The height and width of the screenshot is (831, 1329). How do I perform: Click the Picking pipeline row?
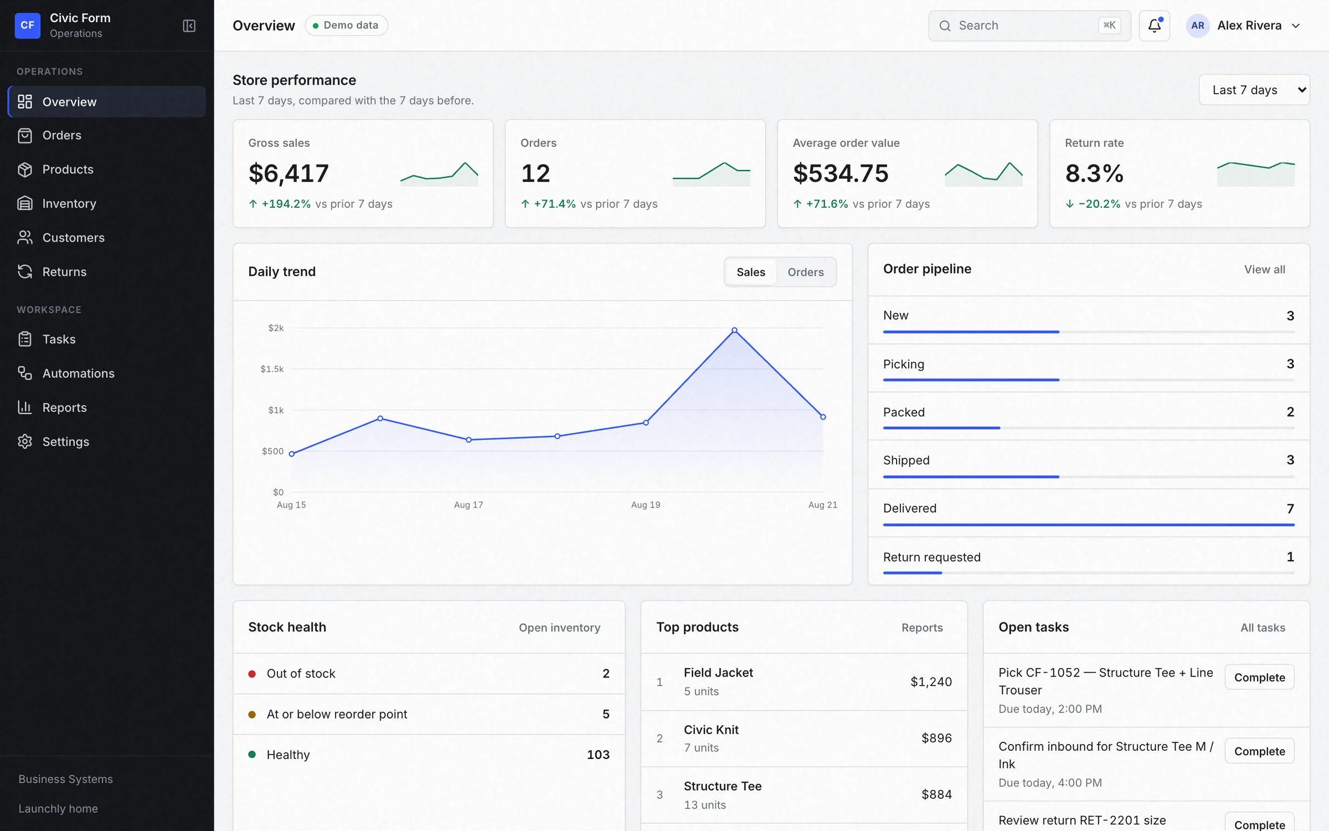tap(1089, 368)
